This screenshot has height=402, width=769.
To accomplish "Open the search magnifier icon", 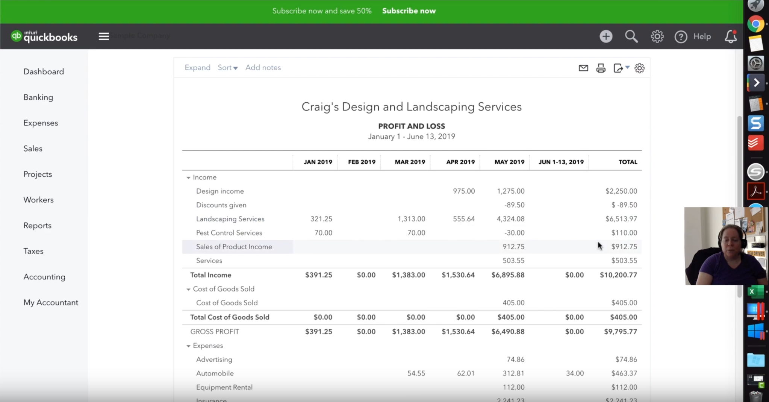I will pyautogui.click(x=631, y=36).
